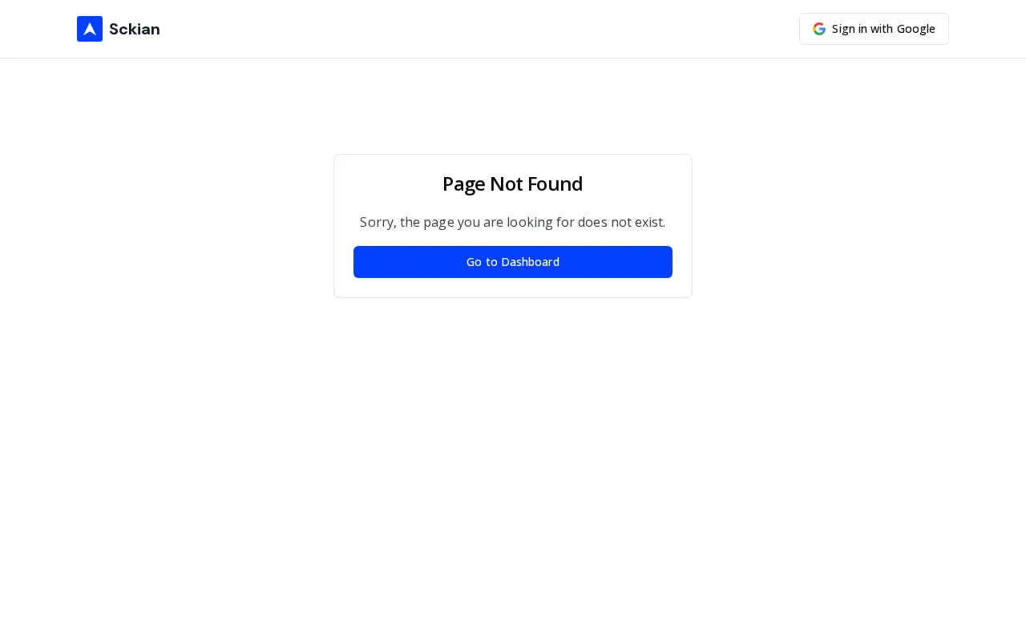1026x641 pixels.
Task: Click the 'Sign in with' label text
Action: pos(862,29)
